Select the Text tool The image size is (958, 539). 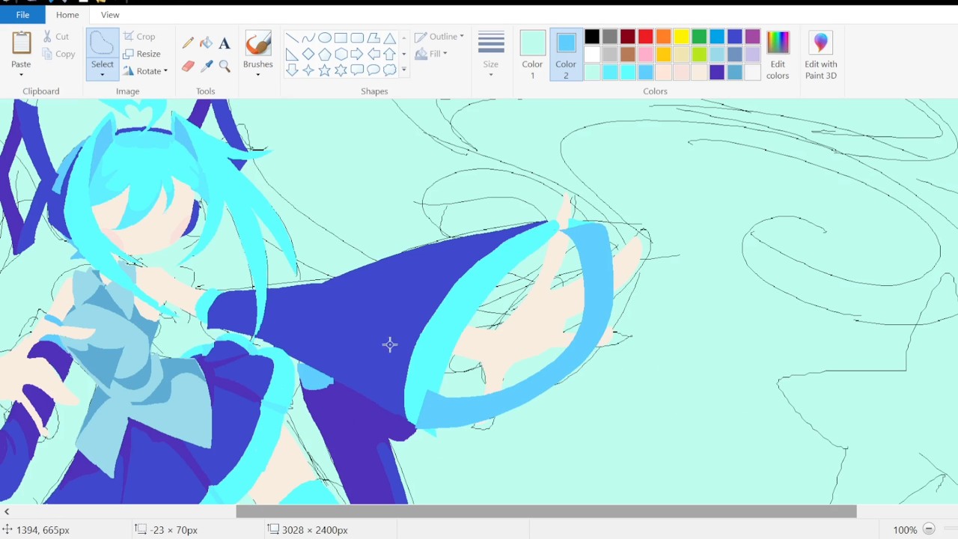click(x=225, y=43)
